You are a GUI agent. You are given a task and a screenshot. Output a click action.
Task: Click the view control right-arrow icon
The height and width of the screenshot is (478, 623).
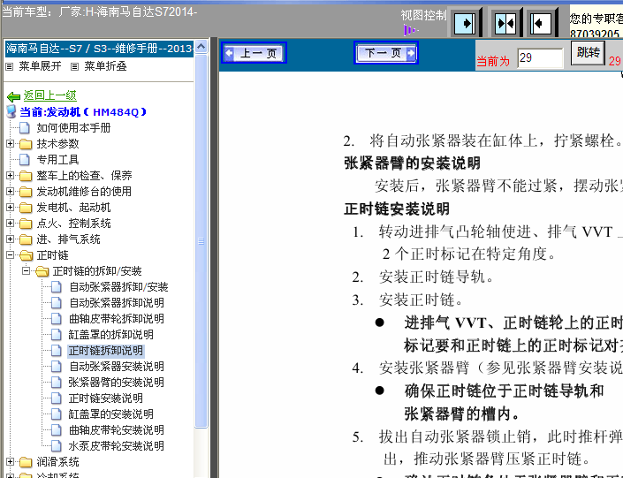click(x=465, y=24)
